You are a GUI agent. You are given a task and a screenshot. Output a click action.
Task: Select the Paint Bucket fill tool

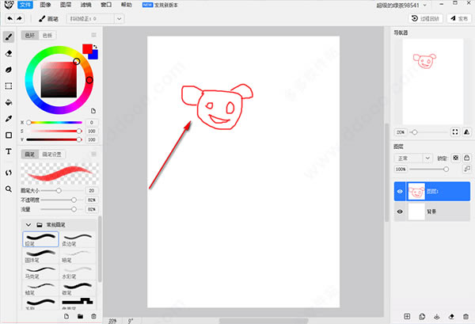tap(9, 102)
